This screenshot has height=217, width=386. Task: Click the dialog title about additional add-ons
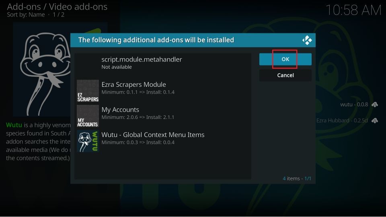pos(156,40)
